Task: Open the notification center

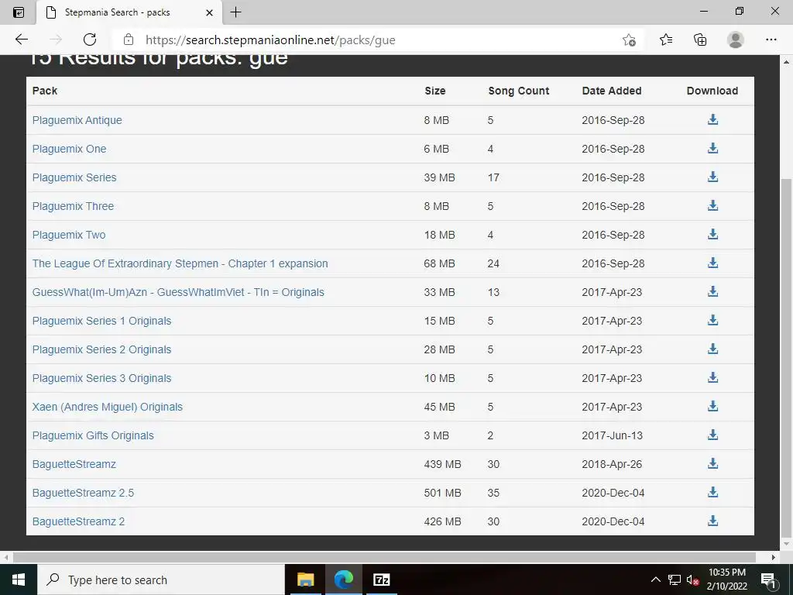Action: coord(767,580)
